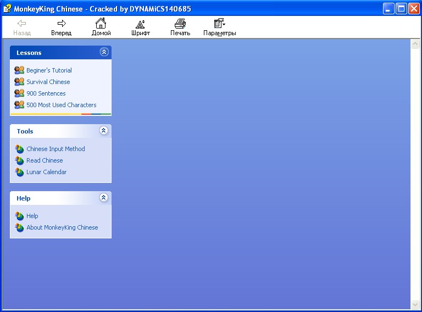Print the page with the Печать icon

pyautogui.click(x=180, y=24)
